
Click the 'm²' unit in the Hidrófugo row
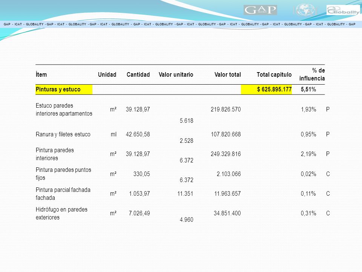point(113,213)
